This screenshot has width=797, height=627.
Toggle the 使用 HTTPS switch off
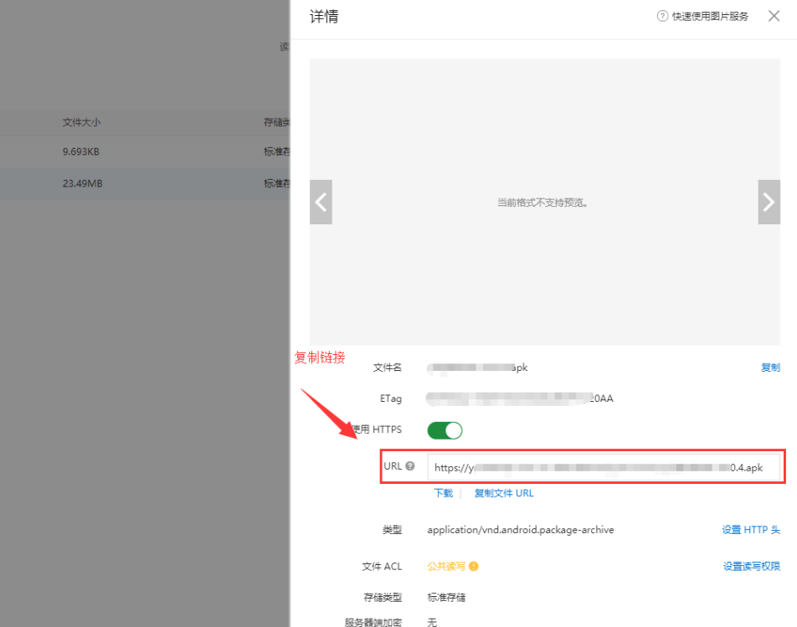pyautogui.click(x=445, y=430)
